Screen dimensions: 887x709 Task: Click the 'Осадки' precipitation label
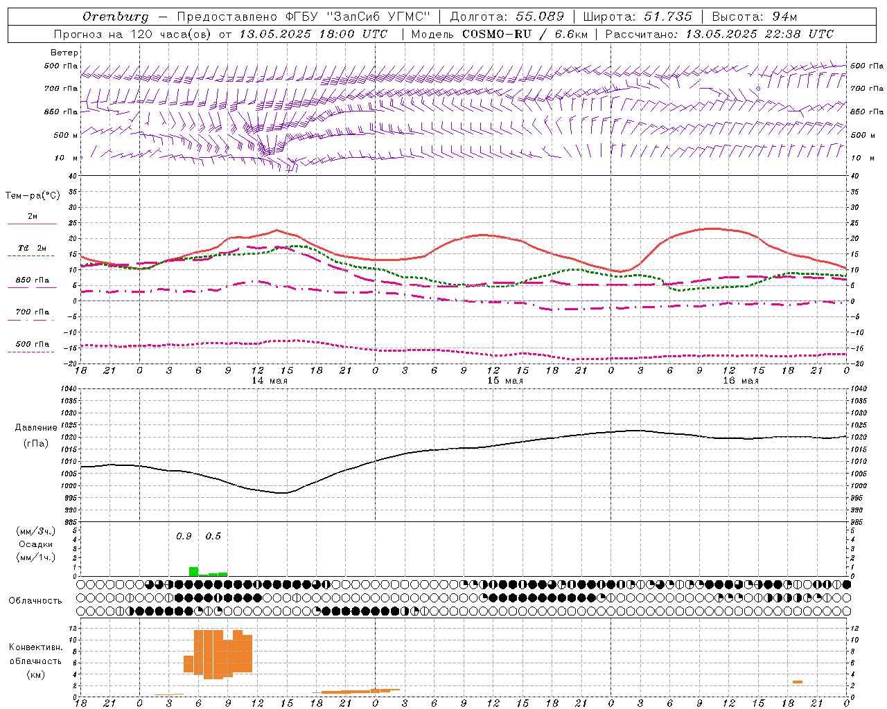coord(35,544)
